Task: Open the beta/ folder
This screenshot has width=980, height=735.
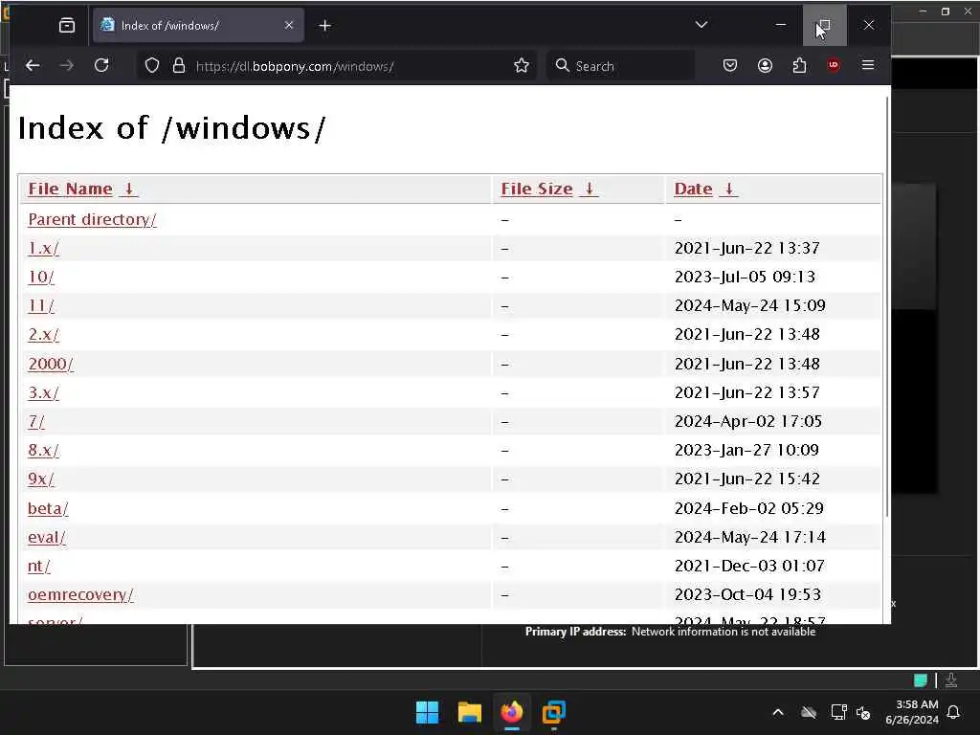Action: point(48,508)
